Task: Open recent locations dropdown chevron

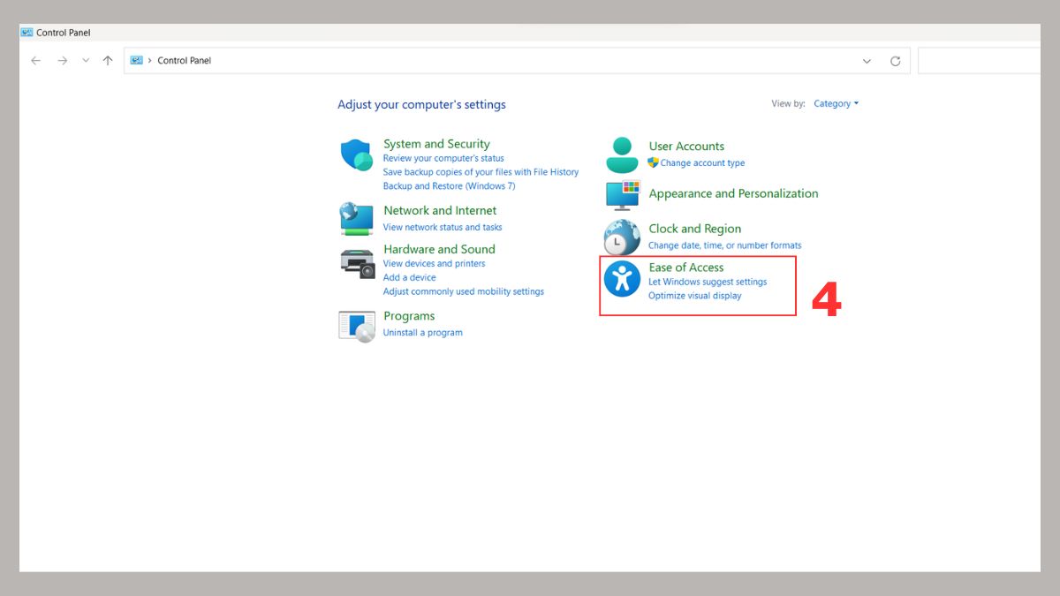Action: [x=86, y=61]
